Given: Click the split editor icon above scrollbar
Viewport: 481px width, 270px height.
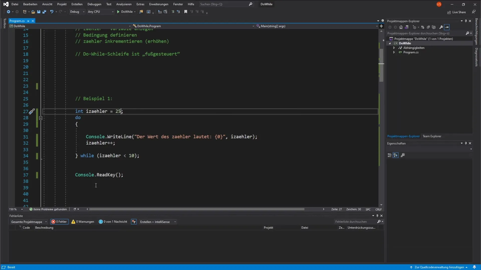Looking at the screenshot, I should pos(381,26).
